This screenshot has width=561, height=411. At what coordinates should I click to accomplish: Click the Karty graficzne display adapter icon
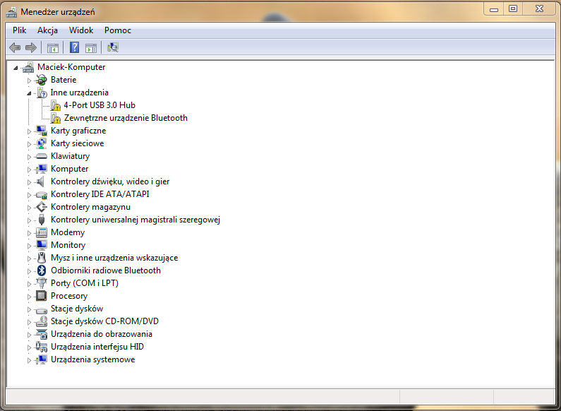click(42, 131)
